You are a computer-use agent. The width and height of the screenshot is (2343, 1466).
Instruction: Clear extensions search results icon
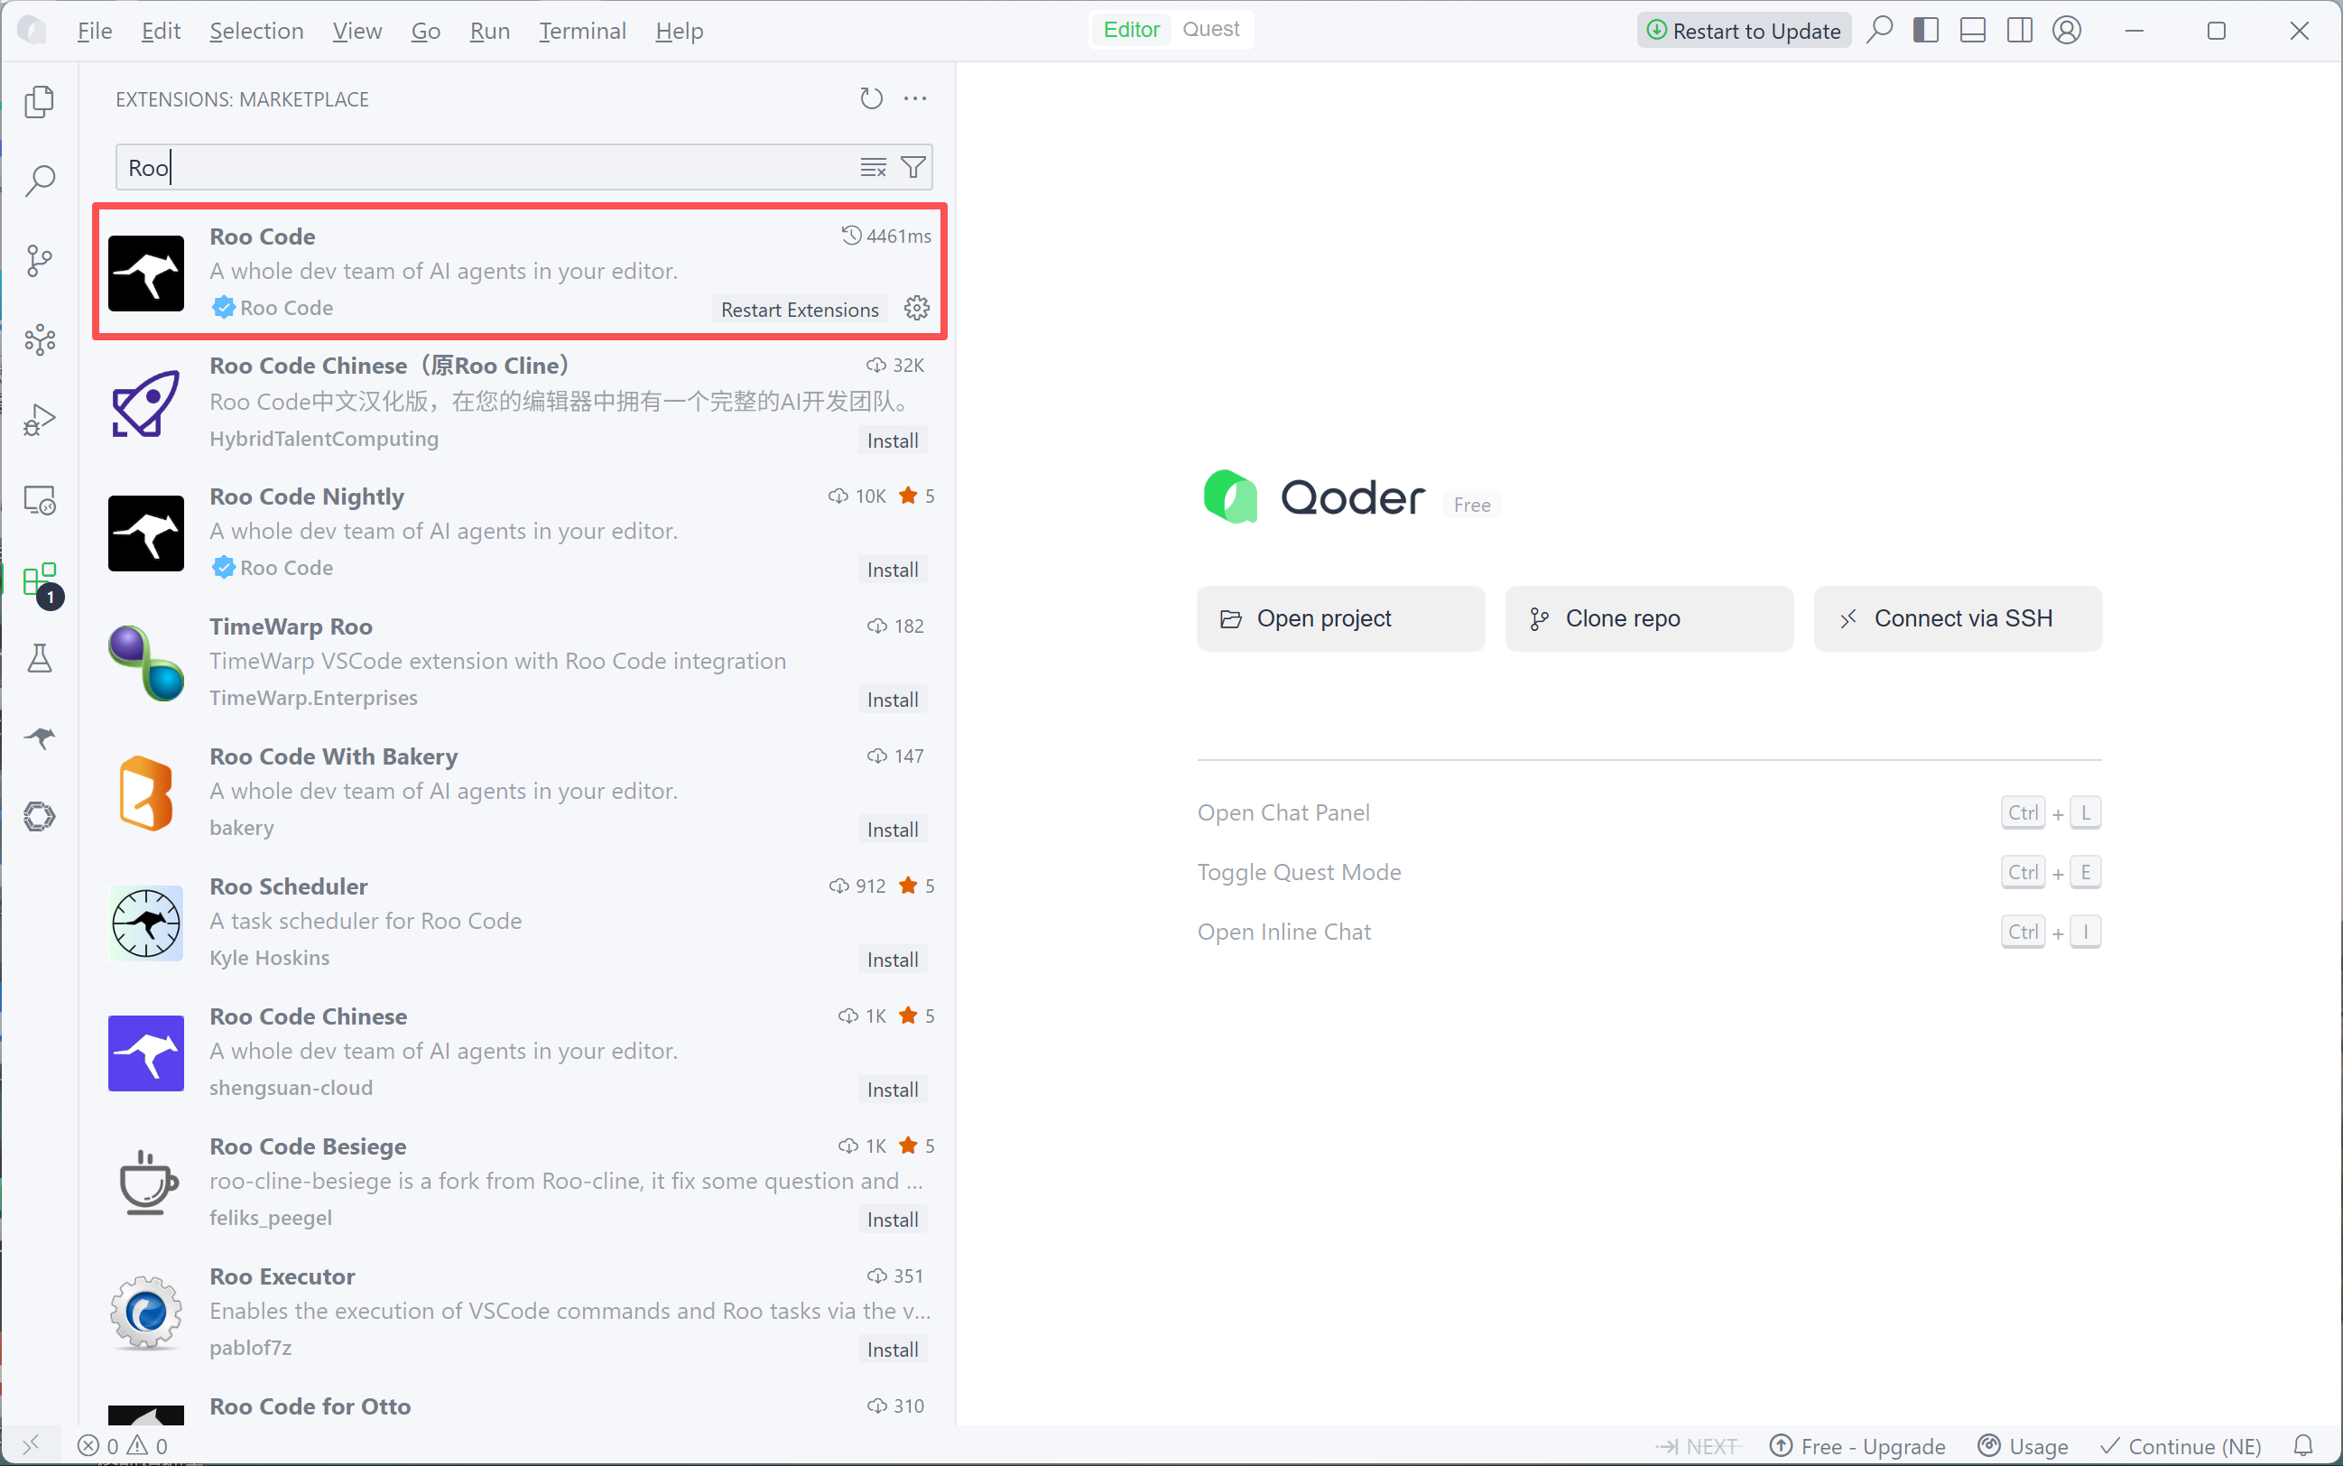(873, 168)
